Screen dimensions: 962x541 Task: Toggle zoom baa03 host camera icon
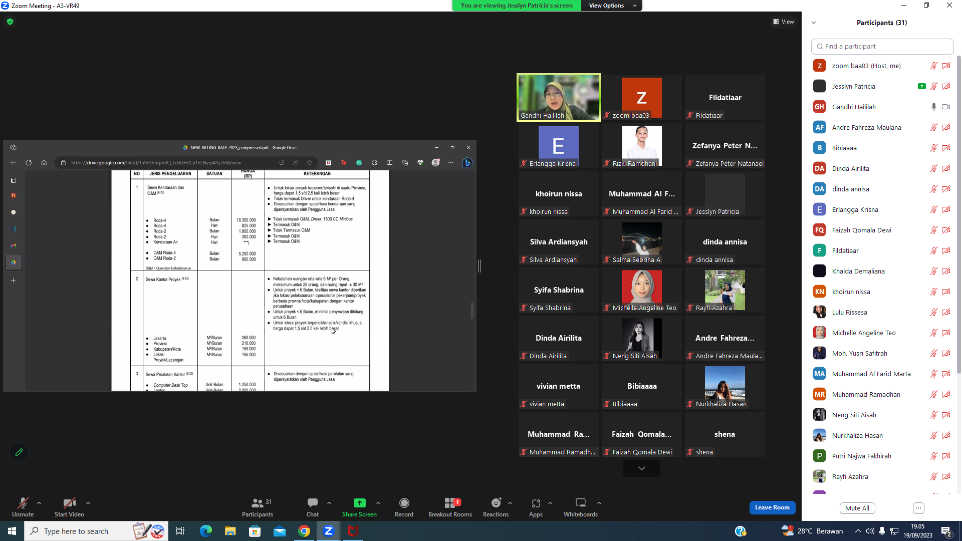946,66
